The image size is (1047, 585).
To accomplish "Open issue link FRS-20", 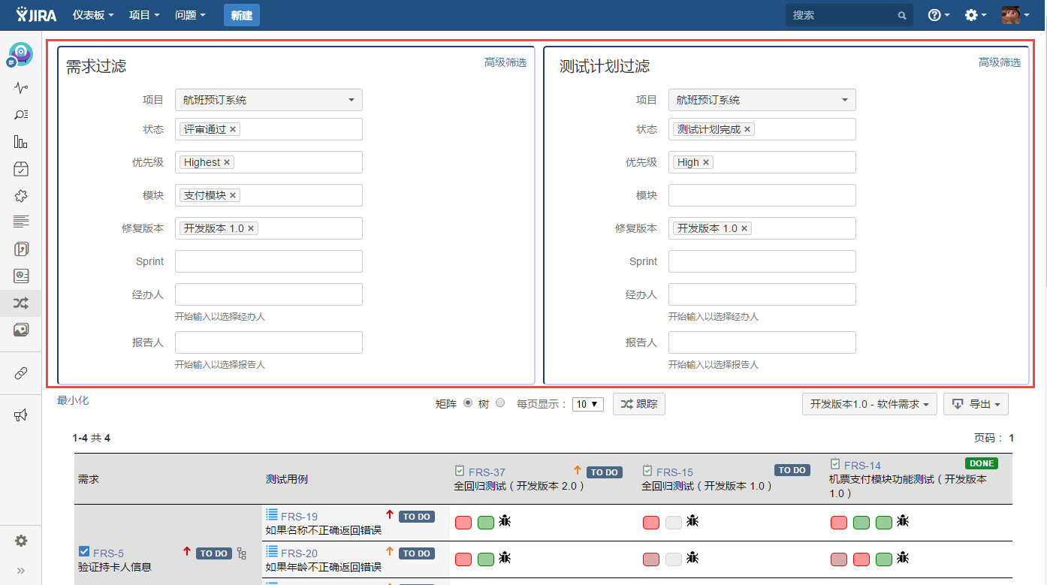I will point(299,553).
